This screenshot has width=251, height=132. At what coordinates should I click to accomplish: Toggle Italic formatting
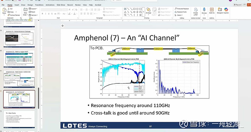click(x=45, y=14)
